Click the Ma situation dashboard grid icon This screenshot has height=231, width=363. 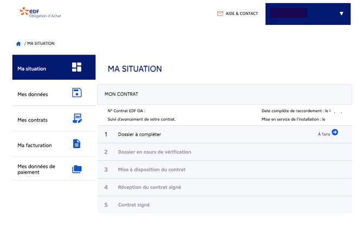coord(76,67)
